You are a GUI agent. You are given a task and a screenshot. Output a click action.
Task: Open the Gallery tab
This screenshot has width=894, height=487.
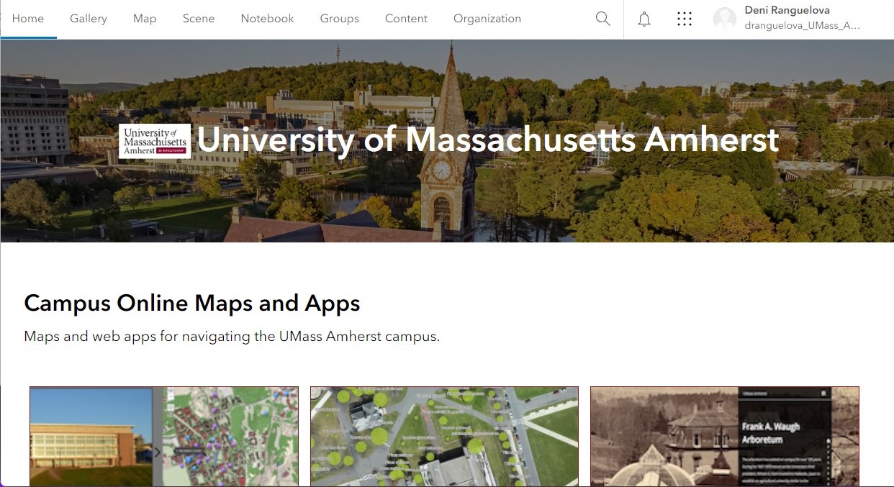(x=89, y=19)
